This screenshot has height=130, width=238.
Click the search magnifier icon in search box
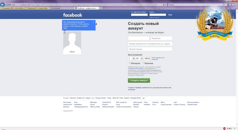point(224,5)
